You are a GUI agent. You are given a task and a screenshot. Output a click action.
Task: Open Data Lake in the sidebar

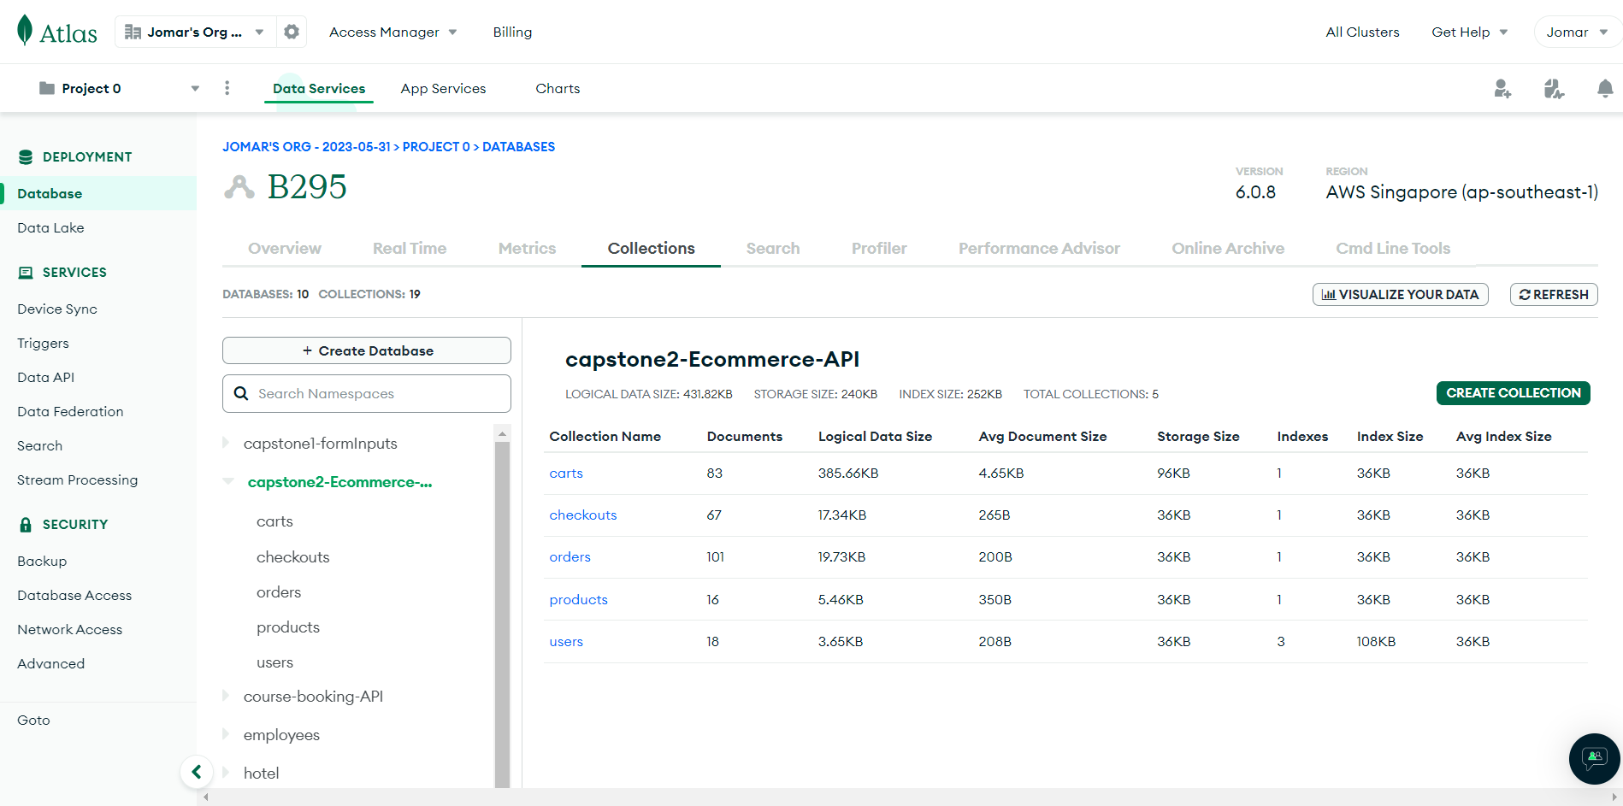50,227
